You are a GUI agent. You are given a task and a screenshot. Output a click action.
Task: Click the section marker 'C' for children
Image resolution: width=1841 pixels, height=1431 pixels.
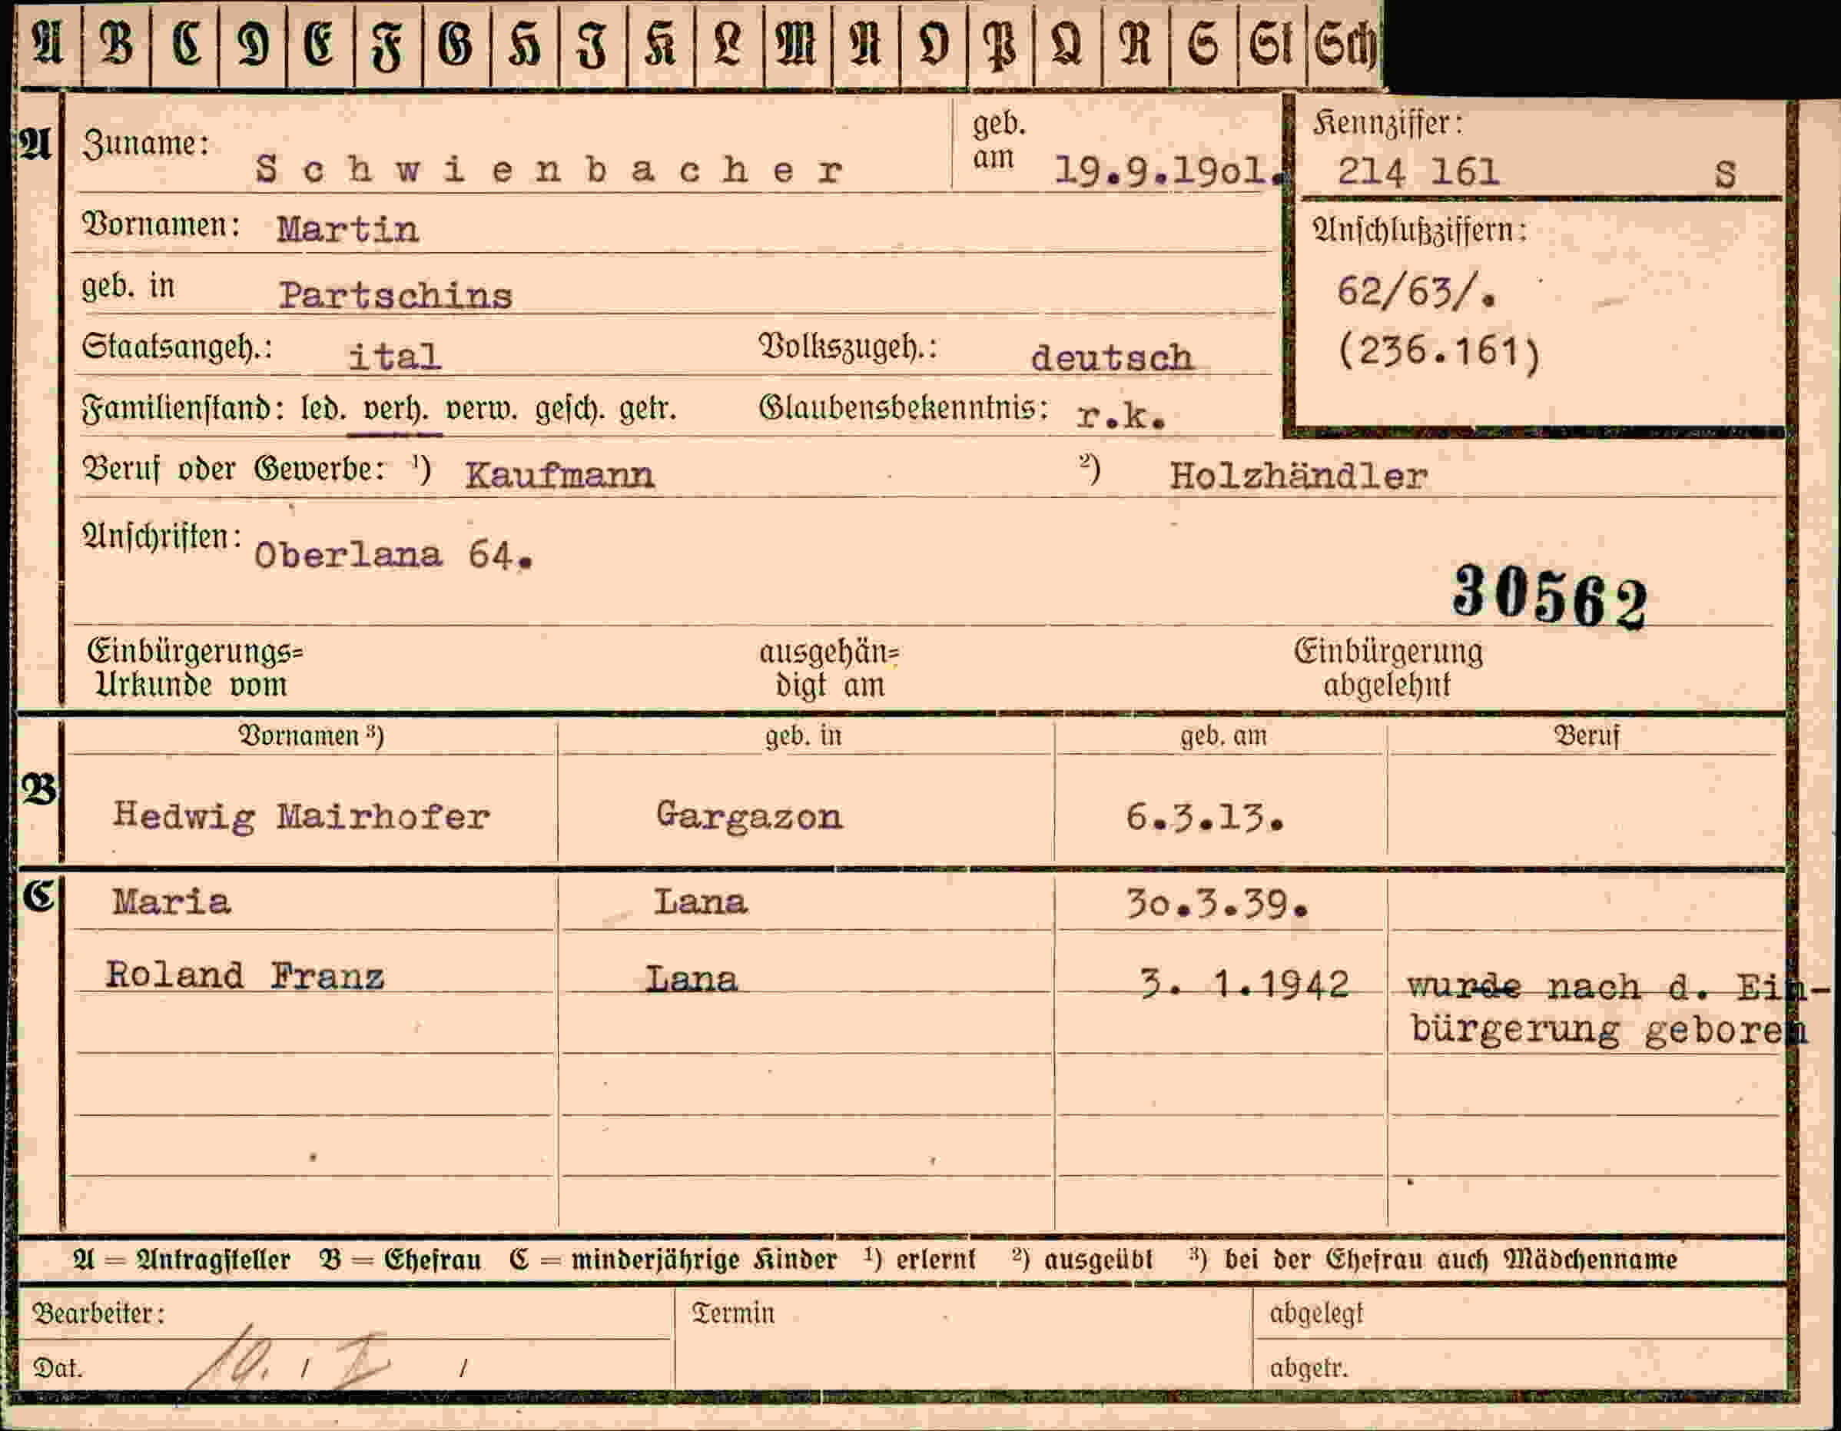(38, 895)
